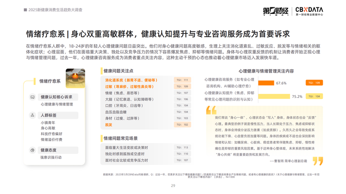This screenshot has width=346, height=194.
Task: Click the opening orange quotation mark icon
Action: [211, 110]
